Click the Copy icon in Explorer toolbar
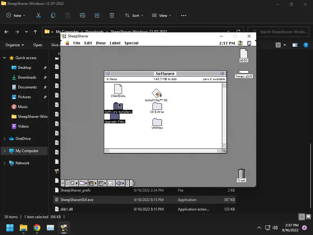Screen dimensions: 313x235 click(x=53, y=15)
